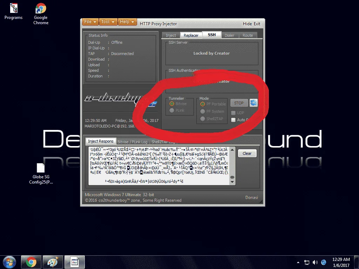Switch to Paint in the taskbar
Viewport: 359px width, 269px height.
click(x=53, y=262)
